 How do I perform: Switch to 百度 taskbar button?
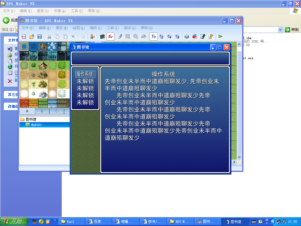click(x=99, y=222)
